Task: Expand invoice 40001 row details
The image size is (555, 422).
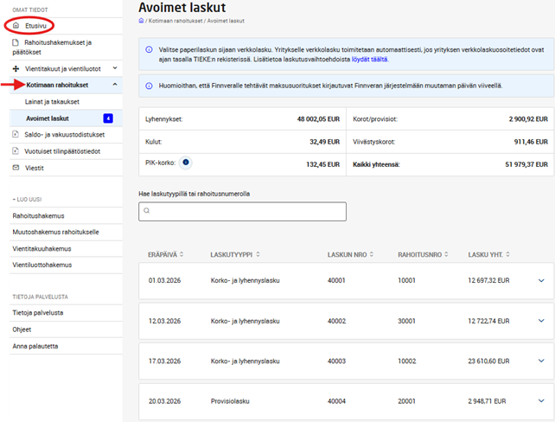Action: tap(541, 280)
